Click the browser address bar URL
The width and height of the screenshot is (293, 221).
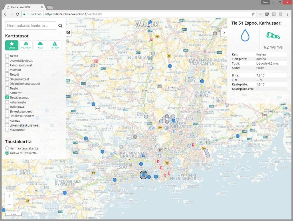pyautogui.click(x=74, y=14)
